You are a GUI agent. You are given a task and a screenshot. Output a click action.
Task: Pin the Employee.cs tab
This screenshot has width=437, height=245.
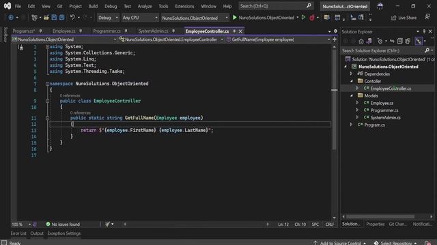pos(81,31)
